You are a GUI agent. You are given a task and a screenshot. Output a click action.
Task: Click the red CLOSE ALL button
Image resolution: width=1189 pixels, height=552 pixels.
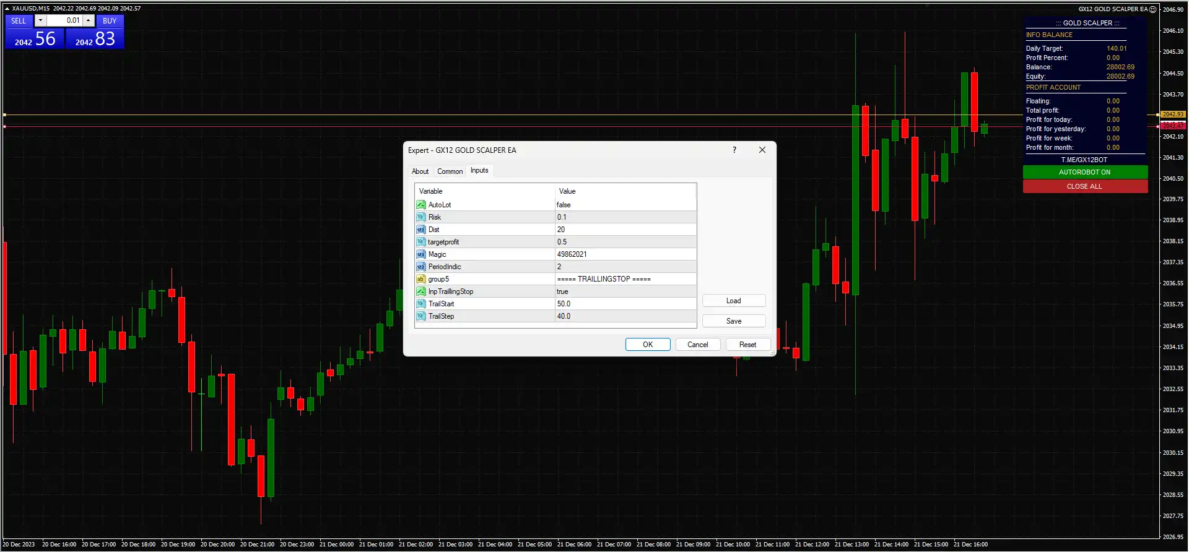1085,186
